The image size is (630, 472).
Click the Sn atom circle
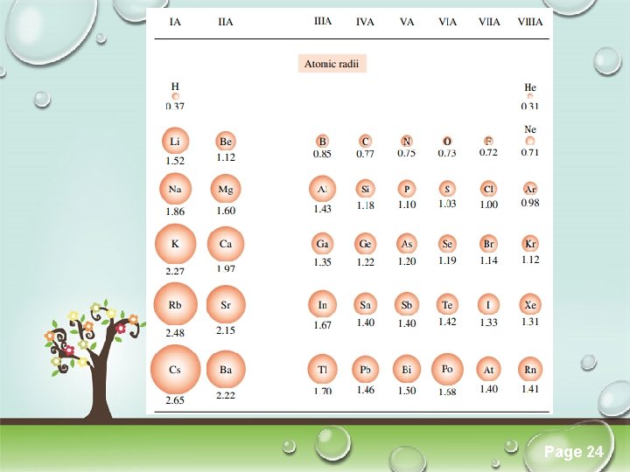[x=365, y=305]
